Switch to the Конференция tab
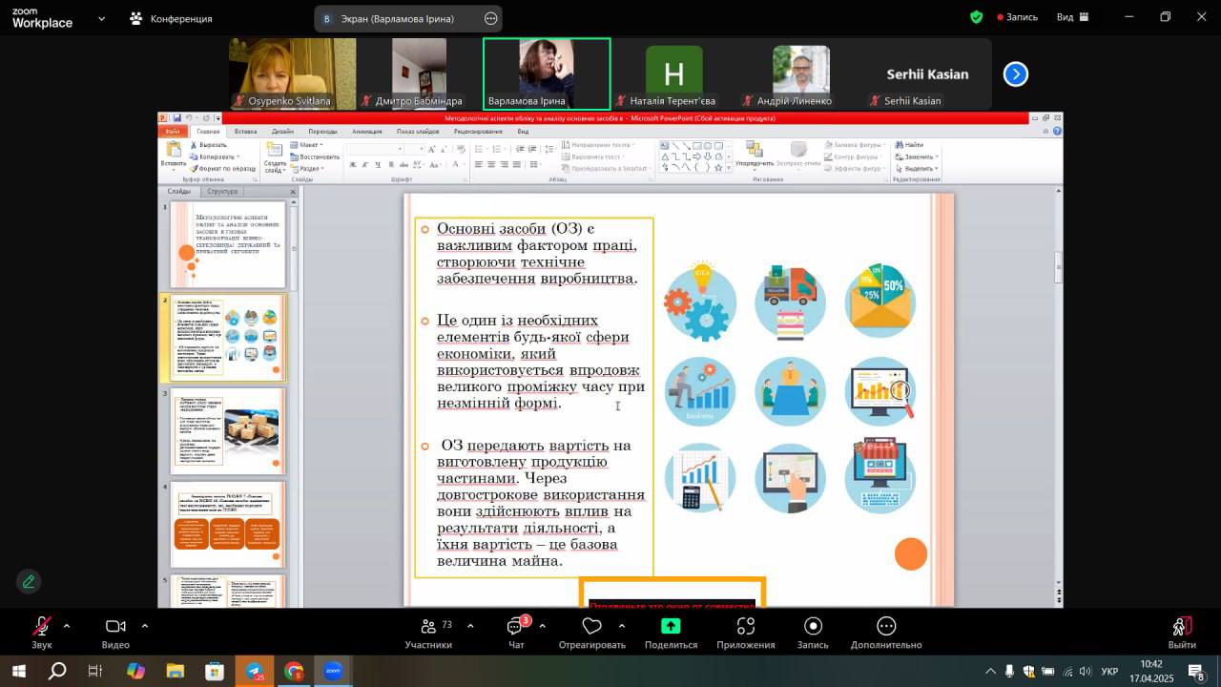Screen dimensions: 1221x687 click(x=172, y=18)
